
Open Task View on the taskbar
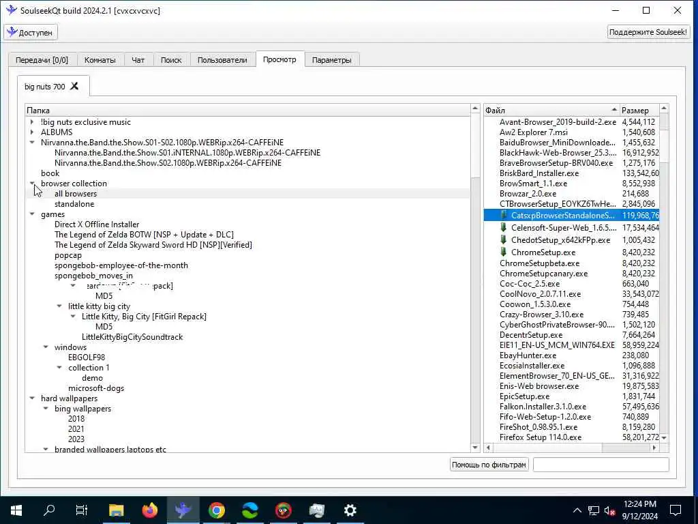(x=82, y=510)
